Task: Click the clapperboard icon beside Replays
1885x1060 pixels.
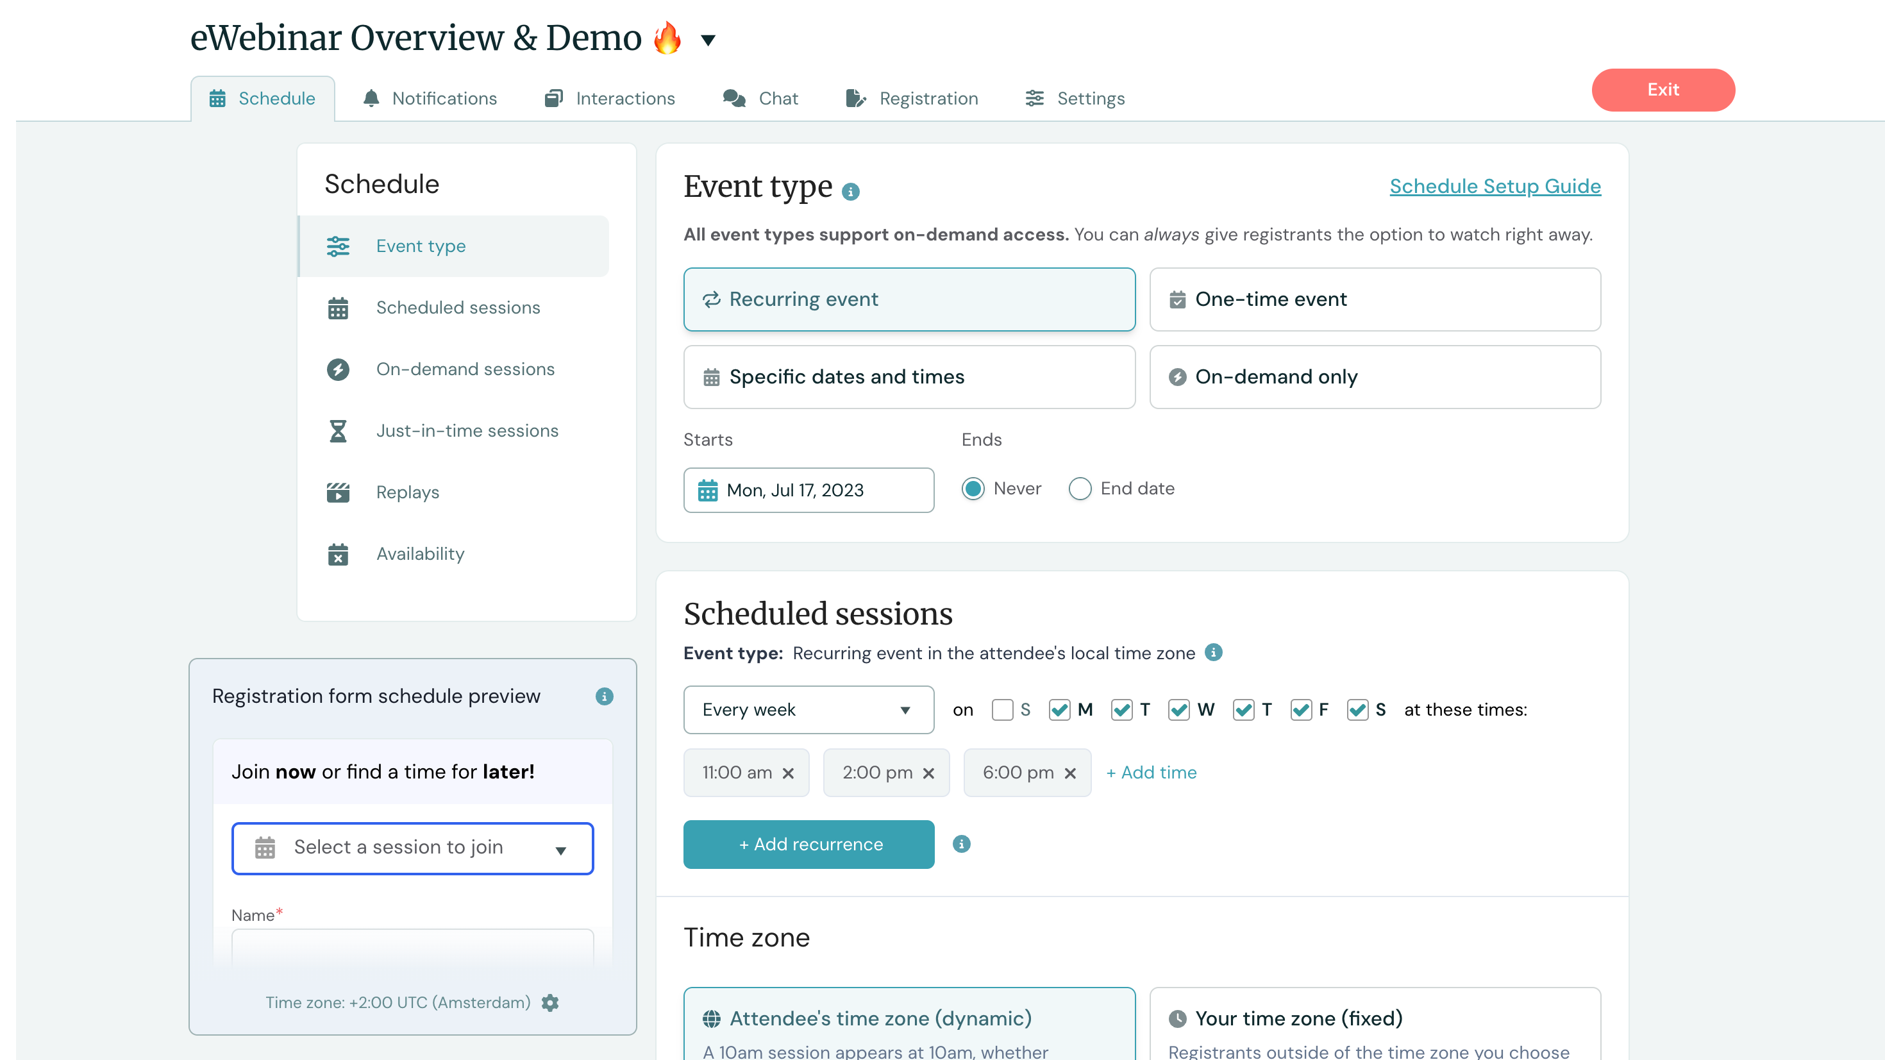Action: pos(338,492)
